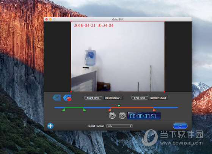Screen dimensions: 212x154
Task: Select the orange segment end marker
Action: coord(154,110)
